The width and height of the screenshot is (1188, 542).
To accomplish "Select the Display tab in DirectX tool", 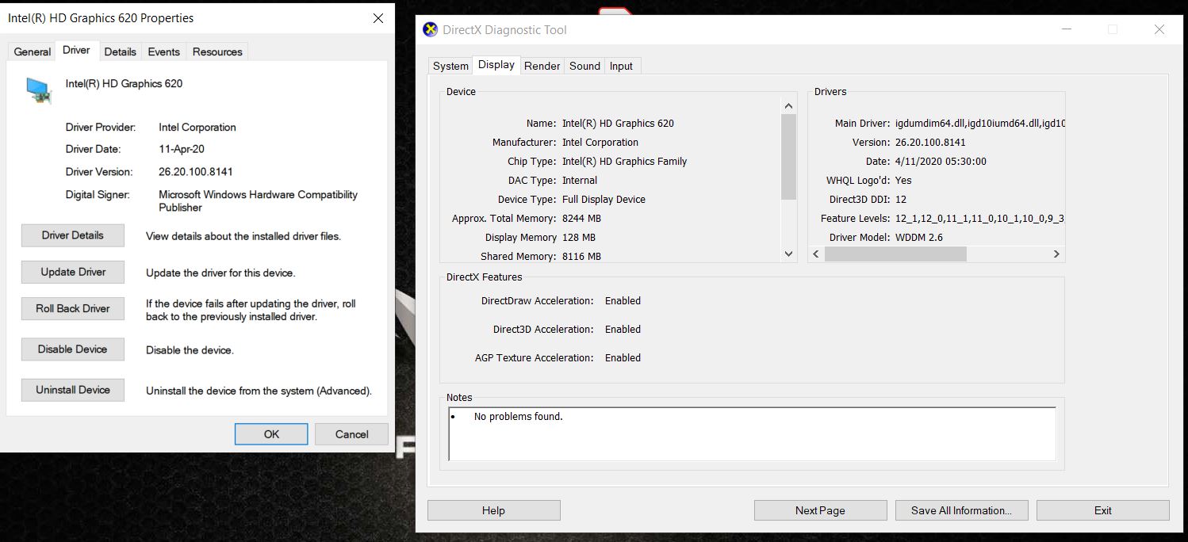I will click(496, 65).
